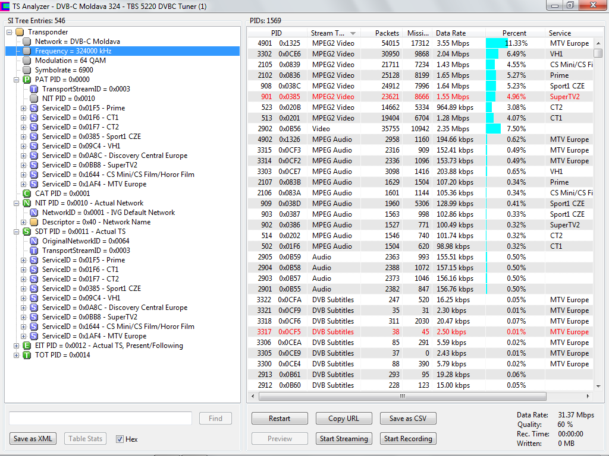
Task: Sort by the Data Rate column header
Action: [x=459, y=33]
